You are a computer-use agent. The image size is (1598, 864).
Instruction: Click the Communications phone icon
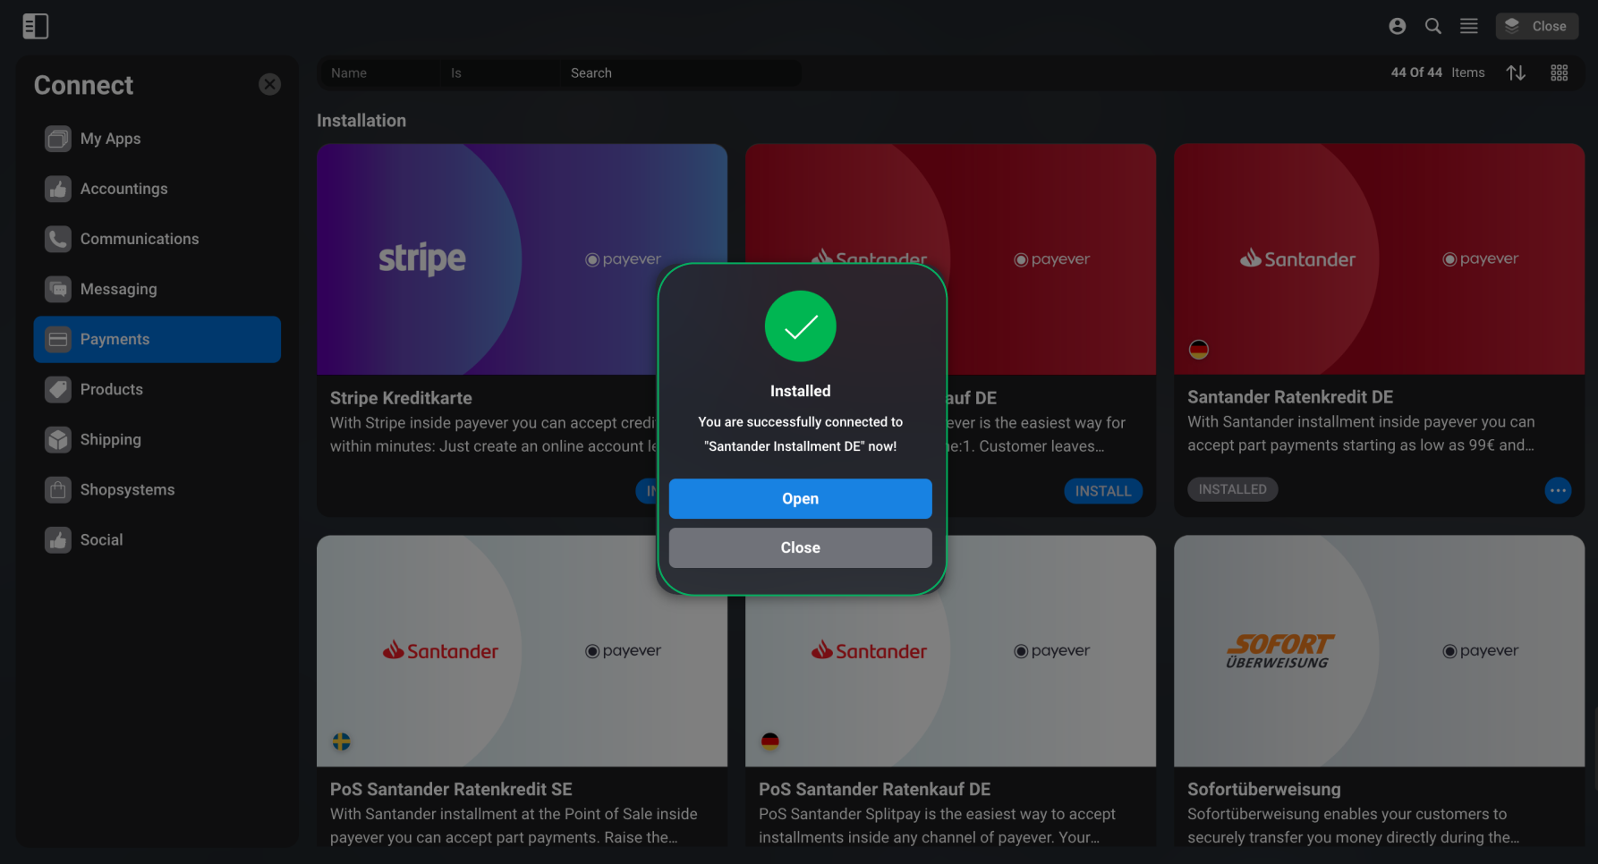coord(58,239)
